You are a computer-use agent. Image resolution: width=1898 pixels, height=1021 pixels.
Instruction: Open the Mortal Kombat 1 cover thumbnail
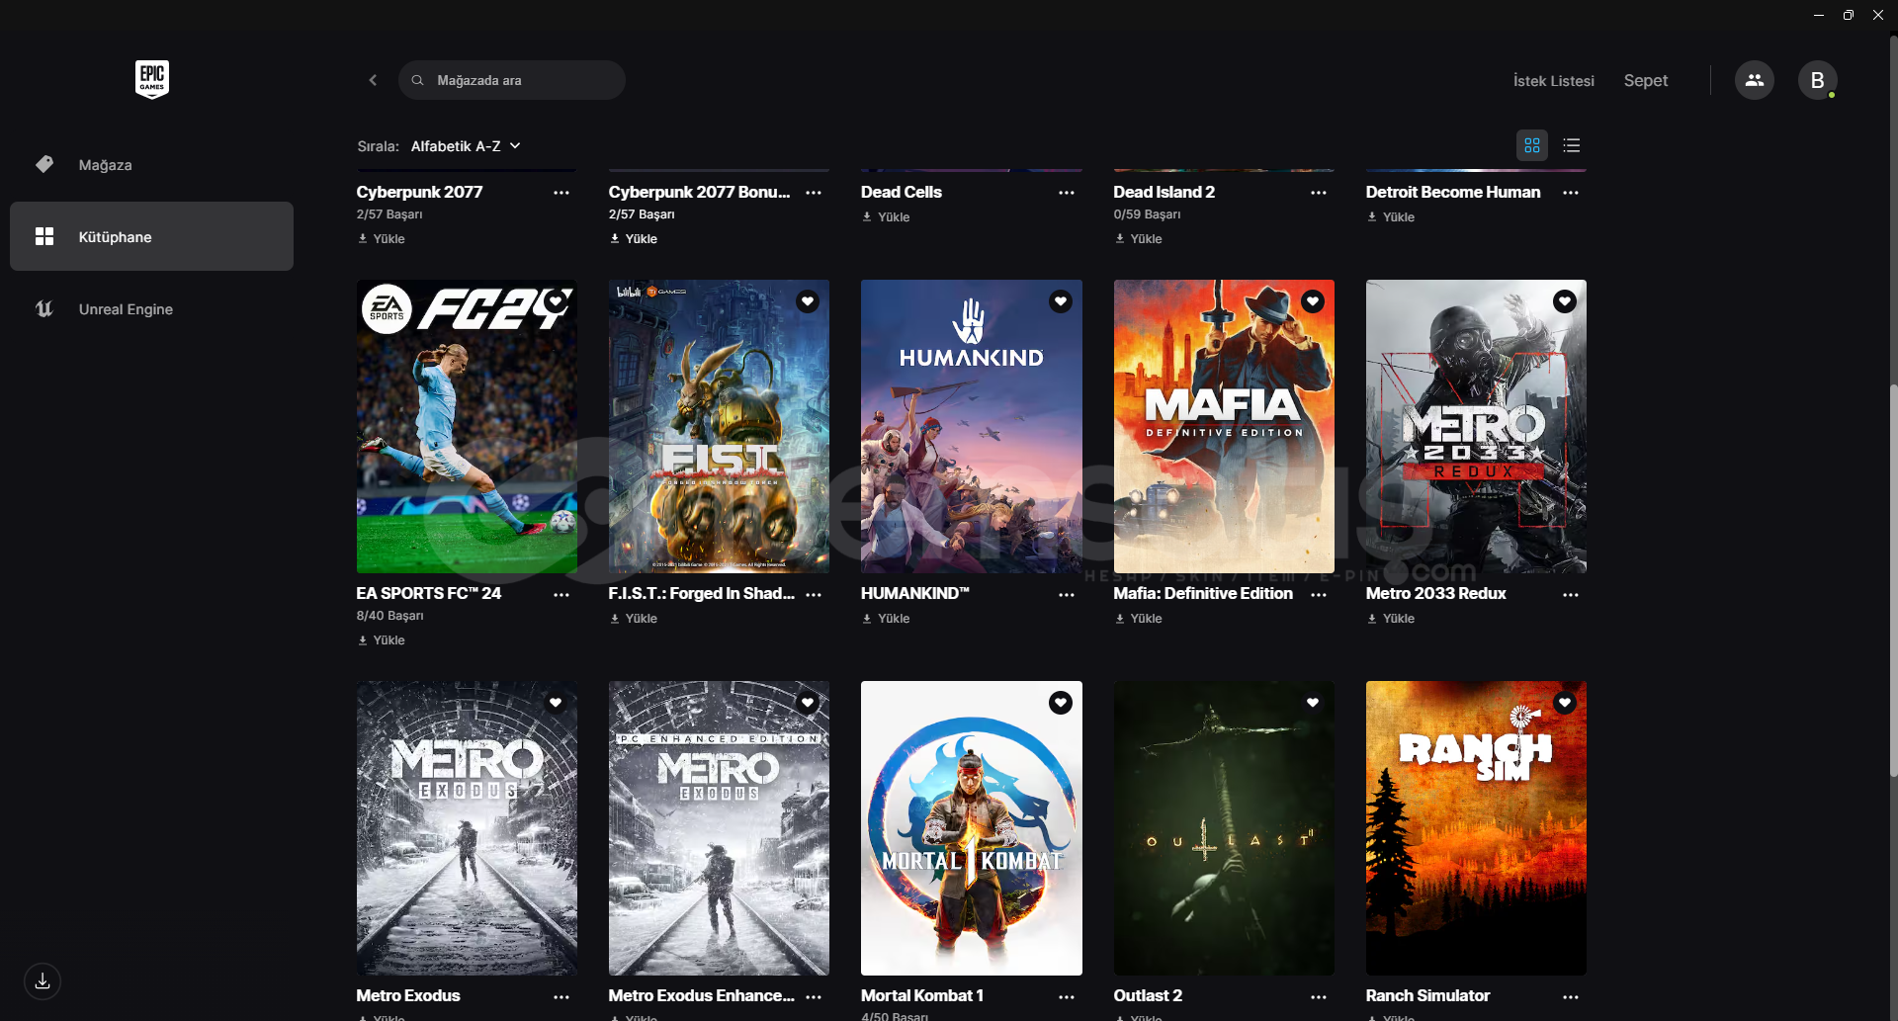pos(972,828)
